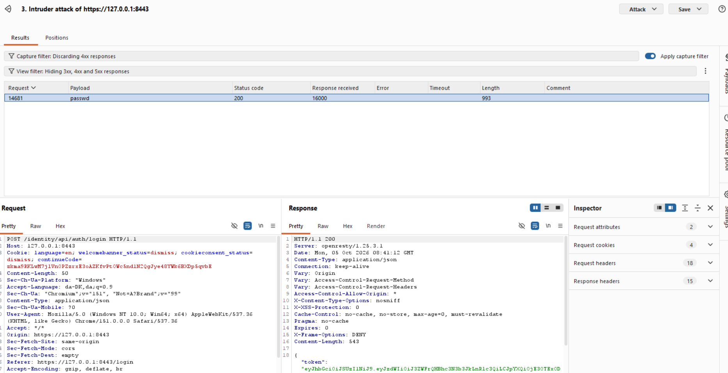
Task: Open the Save dropdown menu
Action: pyautogui.click(x=688, y=9)
